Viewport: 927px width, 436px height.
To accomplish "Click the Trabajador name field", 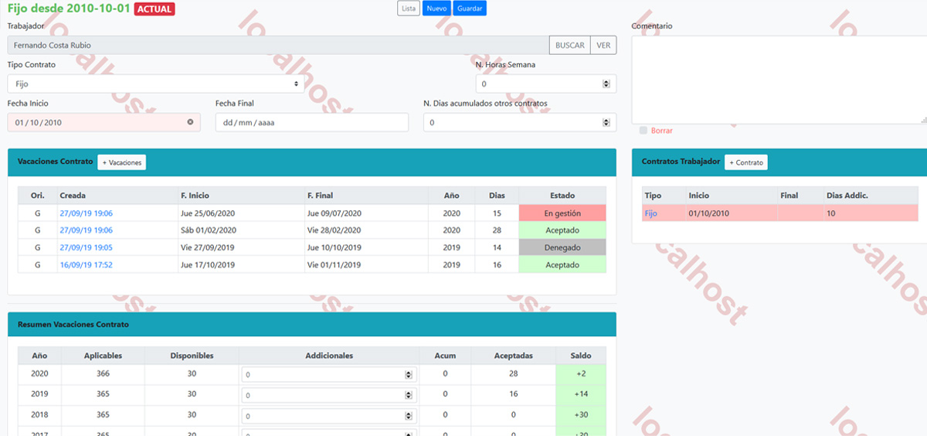I will click(x=278, y=46).
